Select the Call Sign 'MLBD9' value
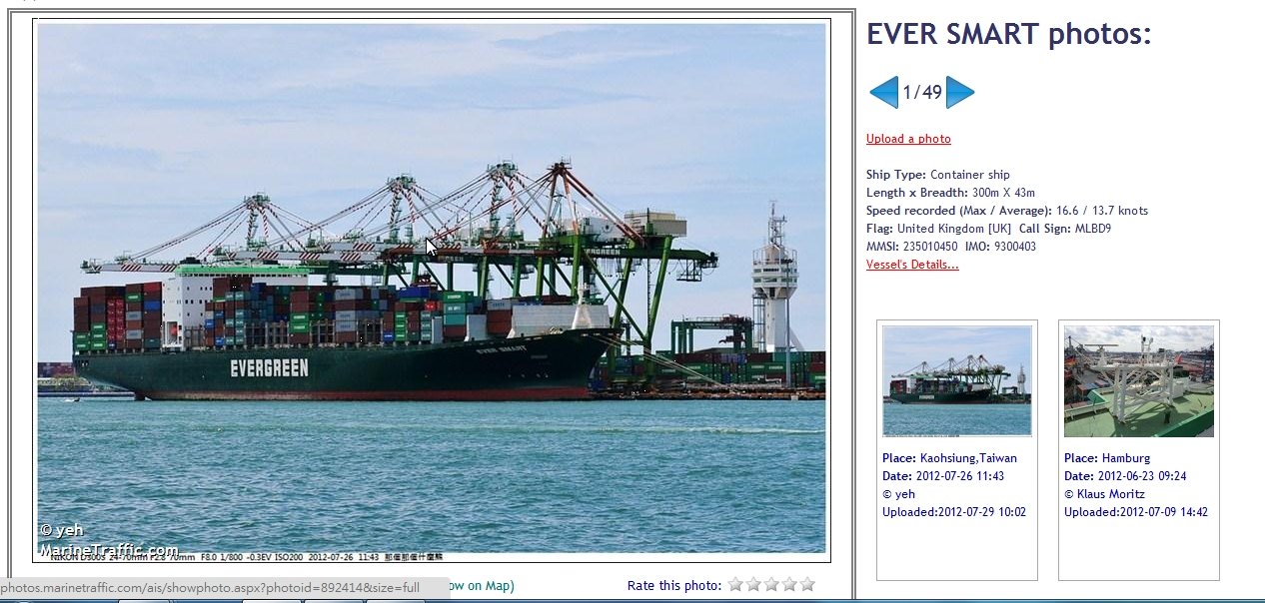The width and height of the screenshot is (1265, 603). point(1093,229)
